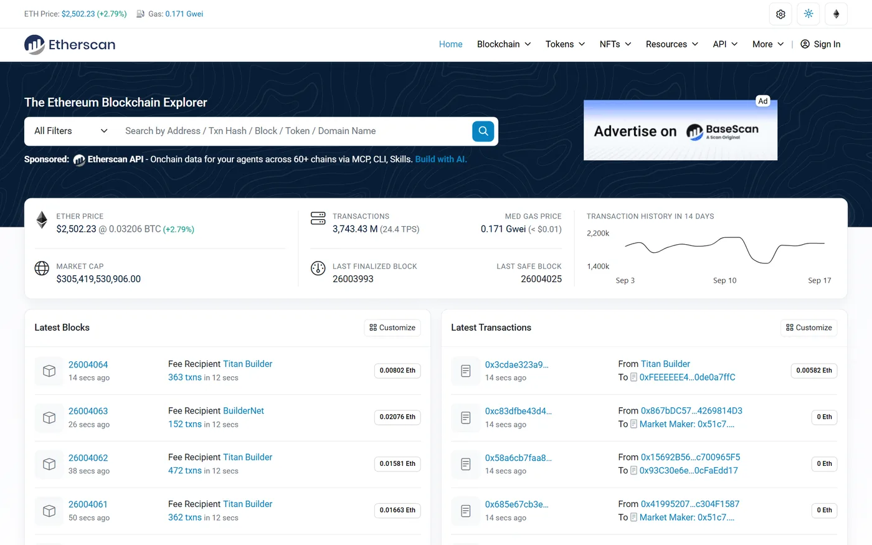This screenshot has width=872, height=545.
Task: Open the Advertise on BaseScan banner
Action: [x=680, y=130]
